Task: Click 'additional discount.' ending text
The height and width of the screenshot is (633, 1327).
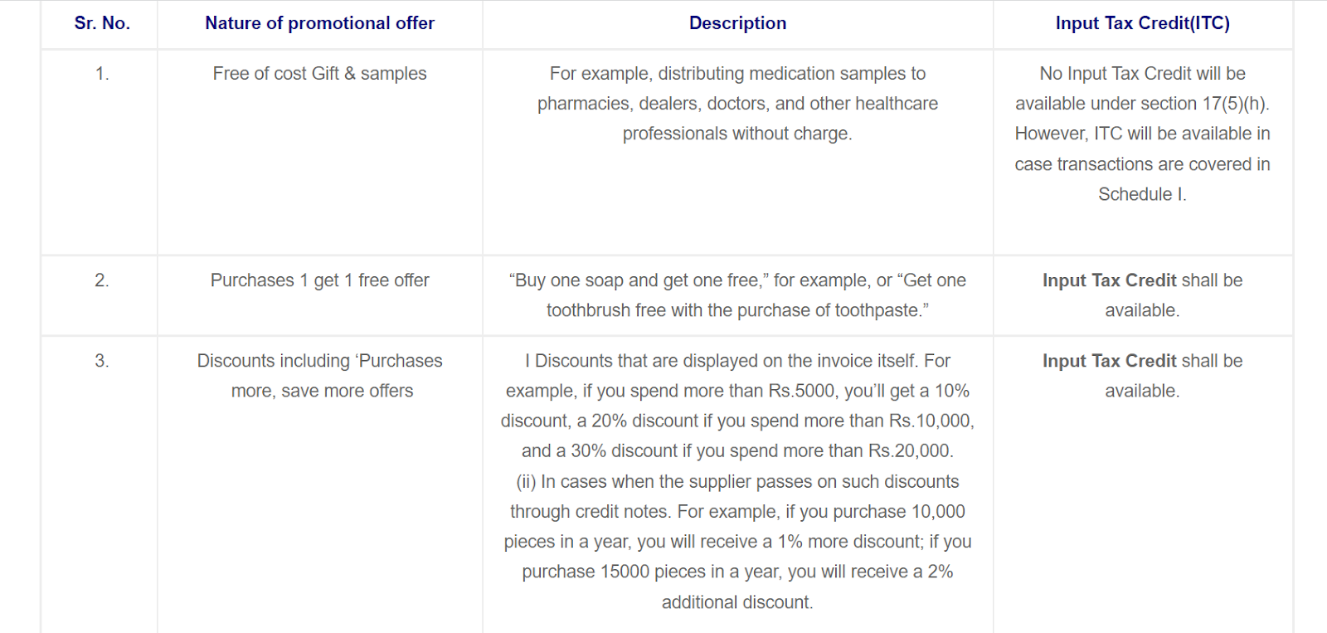Action: click(x=737, y=602)
